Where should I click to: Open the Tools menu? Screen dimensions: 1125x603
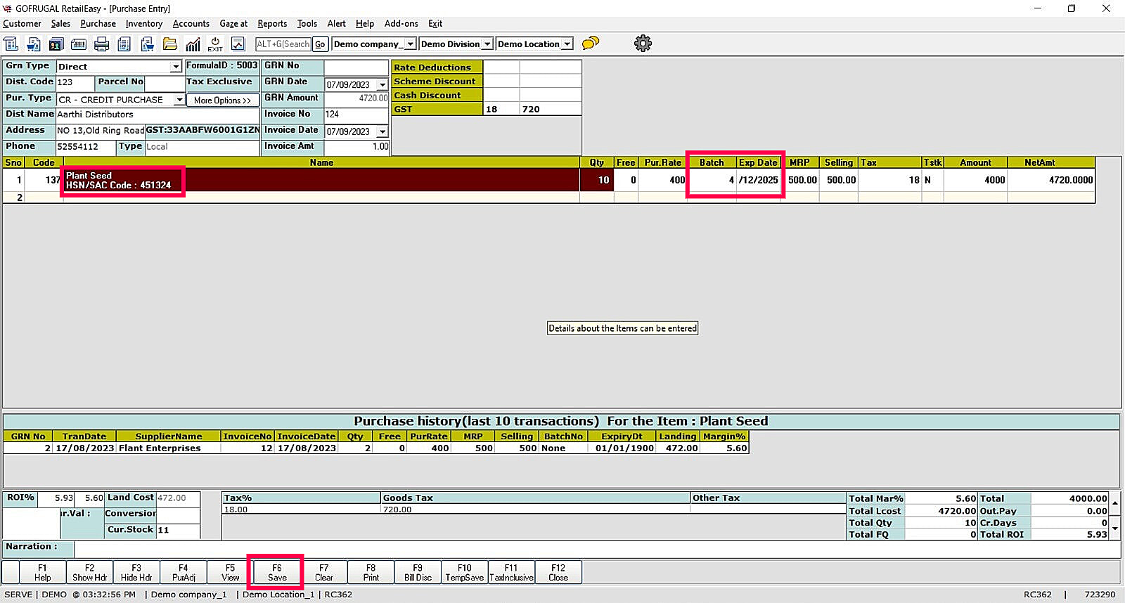click(x=307, y=23)
